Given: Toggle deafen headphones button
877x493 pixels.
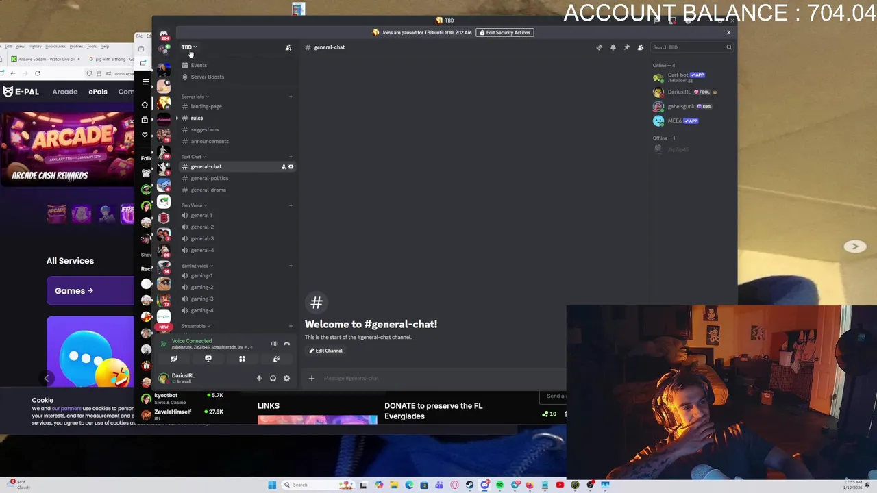Looking at the screenshot, I should click(273, 378).
